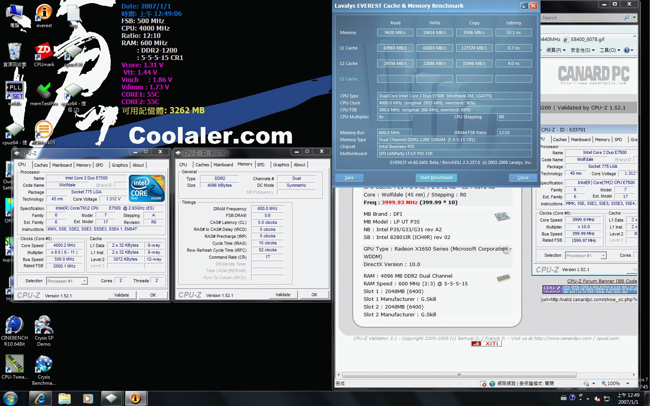Viewport: 650px width, 406px height.
Task: Click OK in the middle CPU-Z window
Action: [x=315, y=295]
